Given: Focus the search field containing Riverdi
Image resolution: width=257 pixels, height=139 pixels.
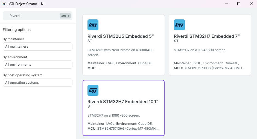Looking at the screenshot, I should pos(33,16).
